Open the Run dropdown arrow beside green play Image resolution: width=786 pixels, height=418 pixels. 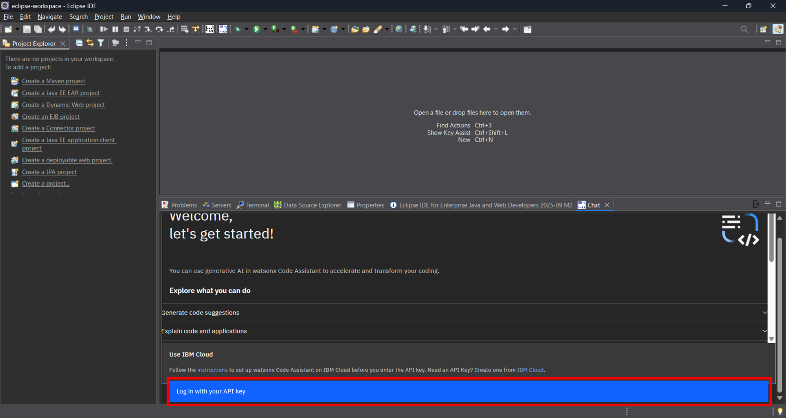click(x=265, y=29)
